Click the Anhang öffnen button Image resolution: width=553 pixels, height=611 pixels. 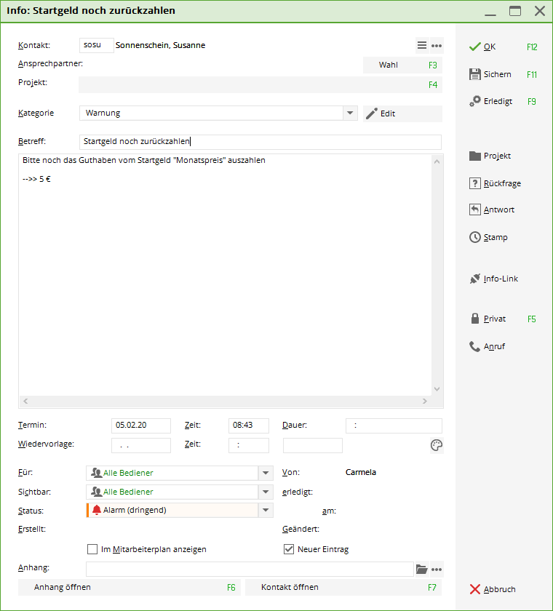(130, 587)
